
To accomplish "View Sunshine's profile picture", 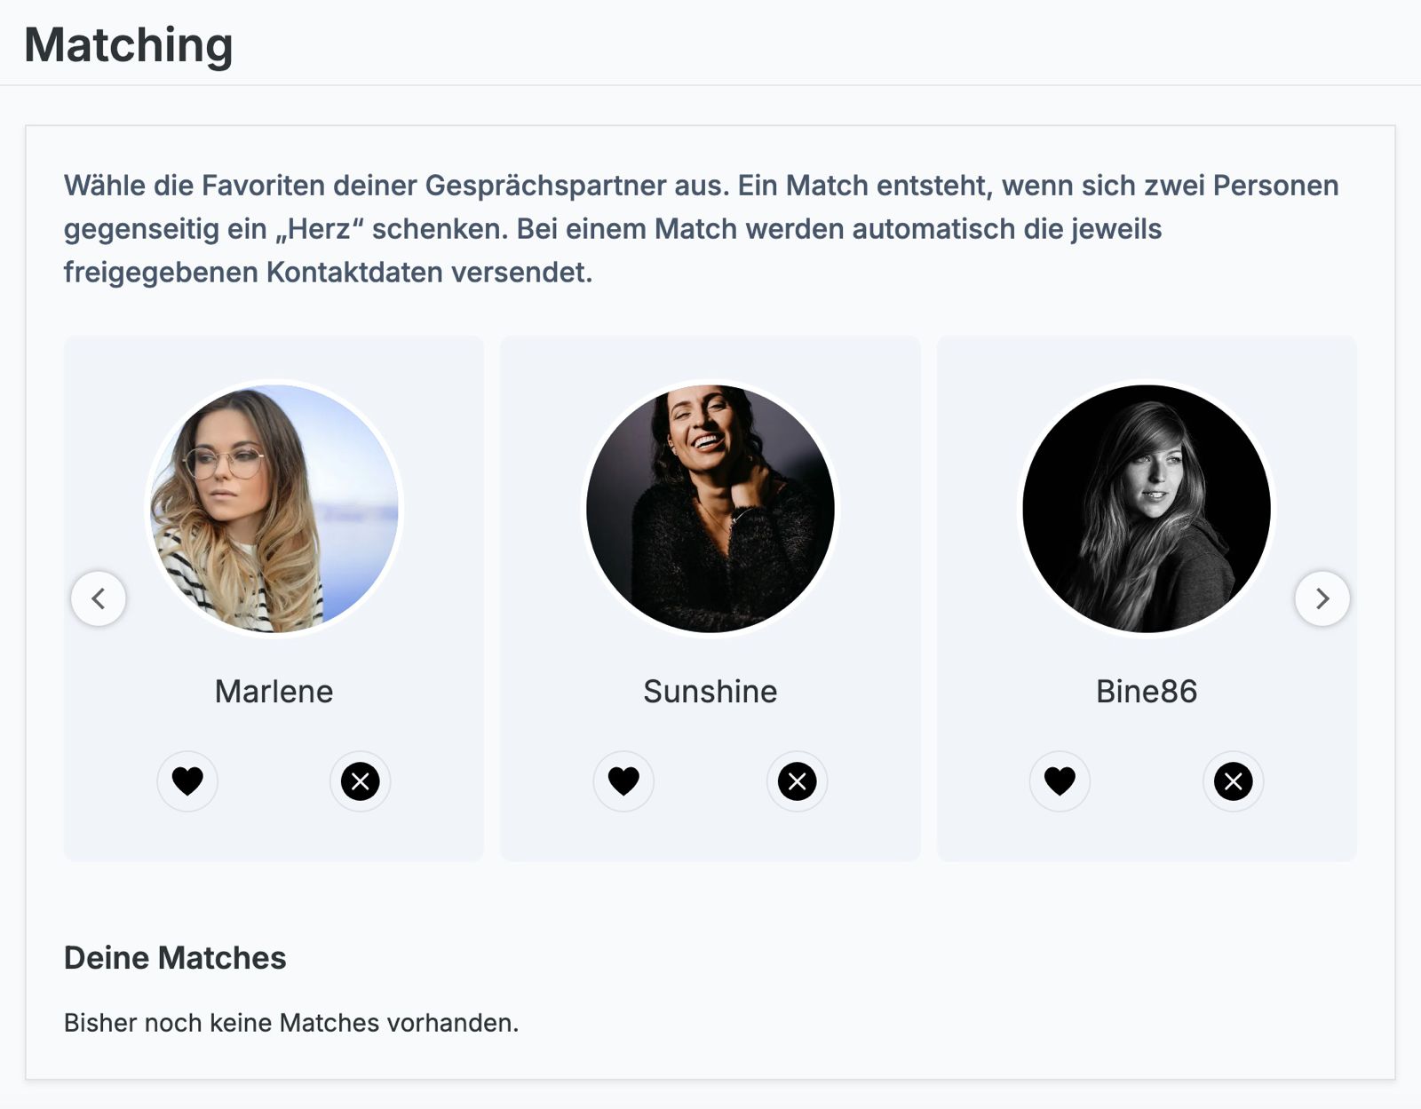I will [710, 509].
